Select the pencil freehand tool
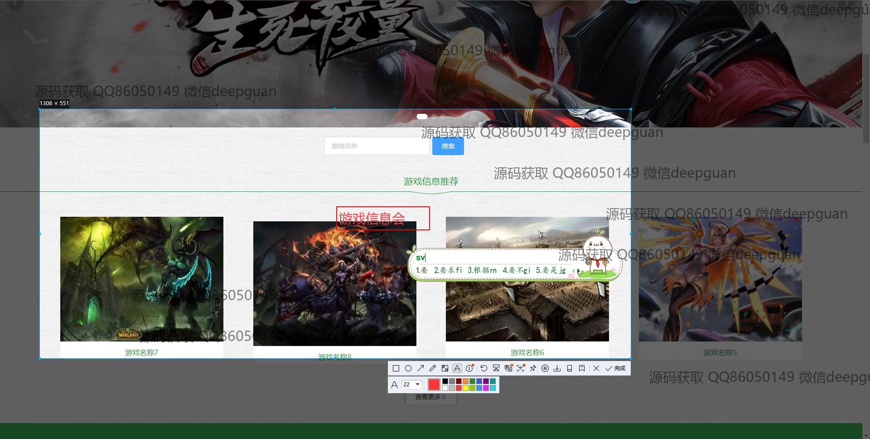Viewport: 870px width, 439px height. click(x=433, y=368)
